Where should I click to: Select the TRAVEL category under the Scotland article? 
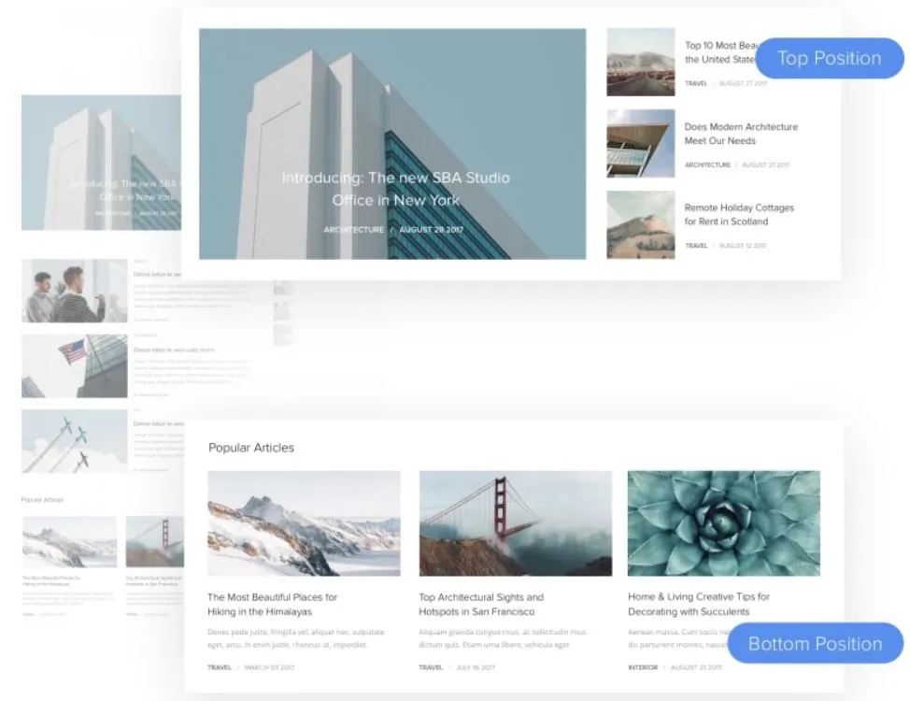(694, 246)
